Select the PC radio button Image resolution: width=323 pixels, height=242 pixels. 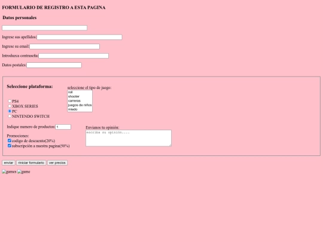coord(10,111)
